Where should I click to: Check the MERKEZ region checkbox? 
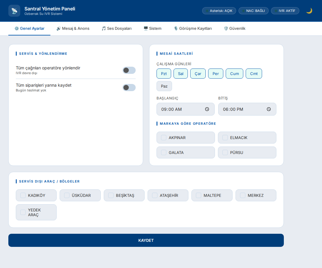point(243,195)
